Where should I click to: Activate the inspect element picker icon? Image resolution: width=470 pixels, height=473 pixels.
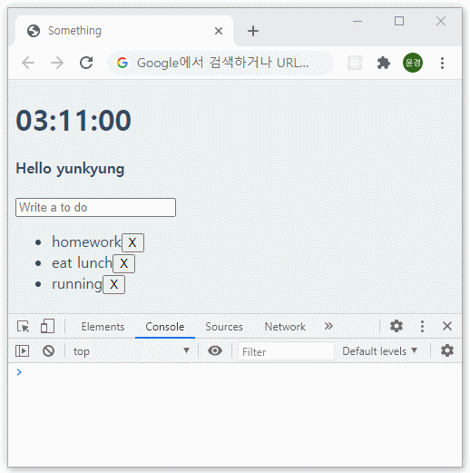point(23,327)
